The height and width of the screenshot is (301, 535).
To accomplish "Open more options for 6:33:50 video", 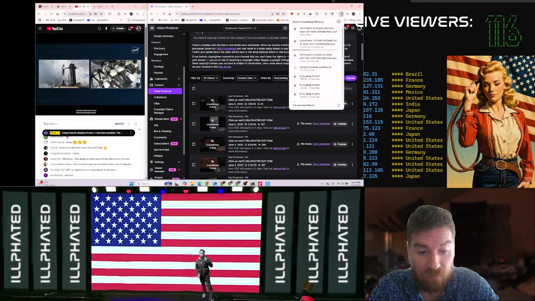I will pyautogui.click(x=352, y=144).
